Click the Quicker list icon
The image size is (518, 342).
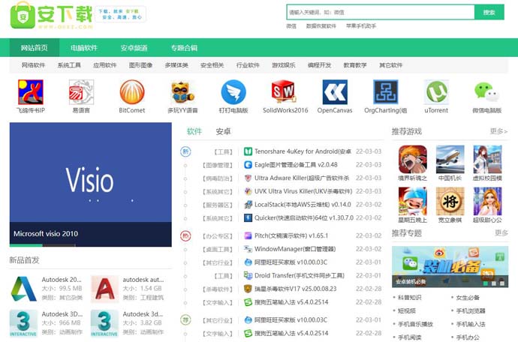click(x=248, y=218)
